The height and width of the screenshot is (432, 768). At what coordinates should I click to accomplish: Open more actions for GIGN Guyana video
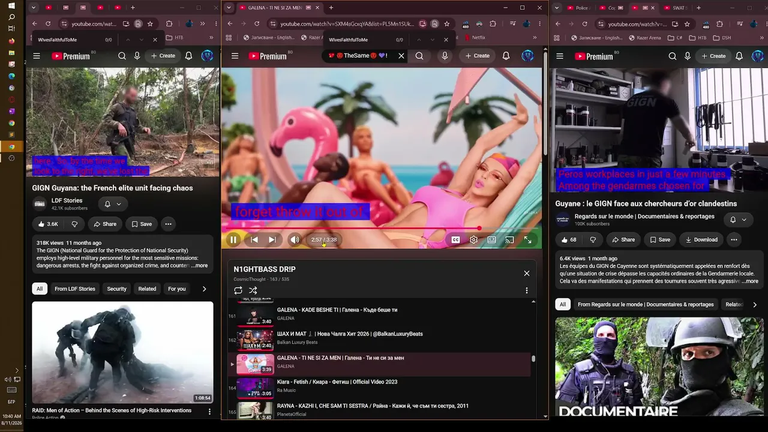point(168,224)
